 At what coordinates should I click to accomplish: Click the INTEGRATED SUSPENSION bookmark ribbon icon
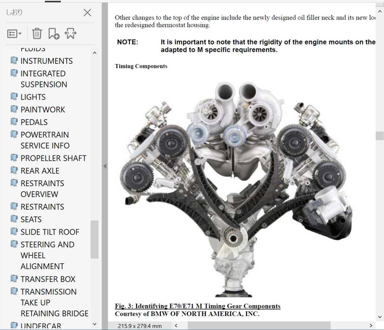coord(14,73)
